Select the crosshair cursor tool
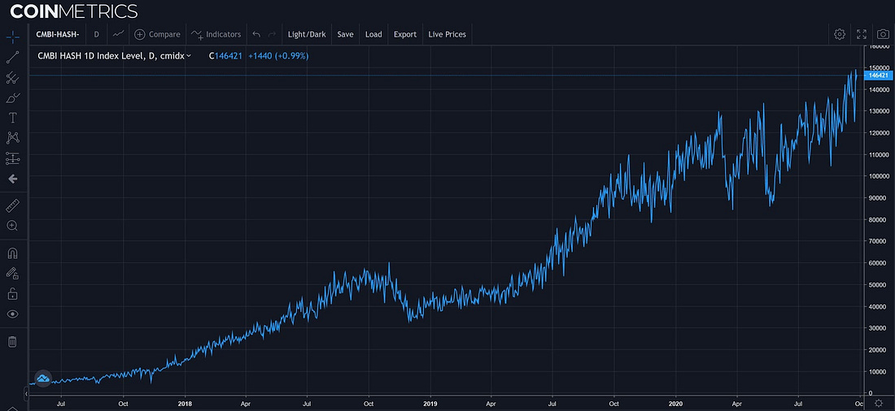 (x=12, y=37)
